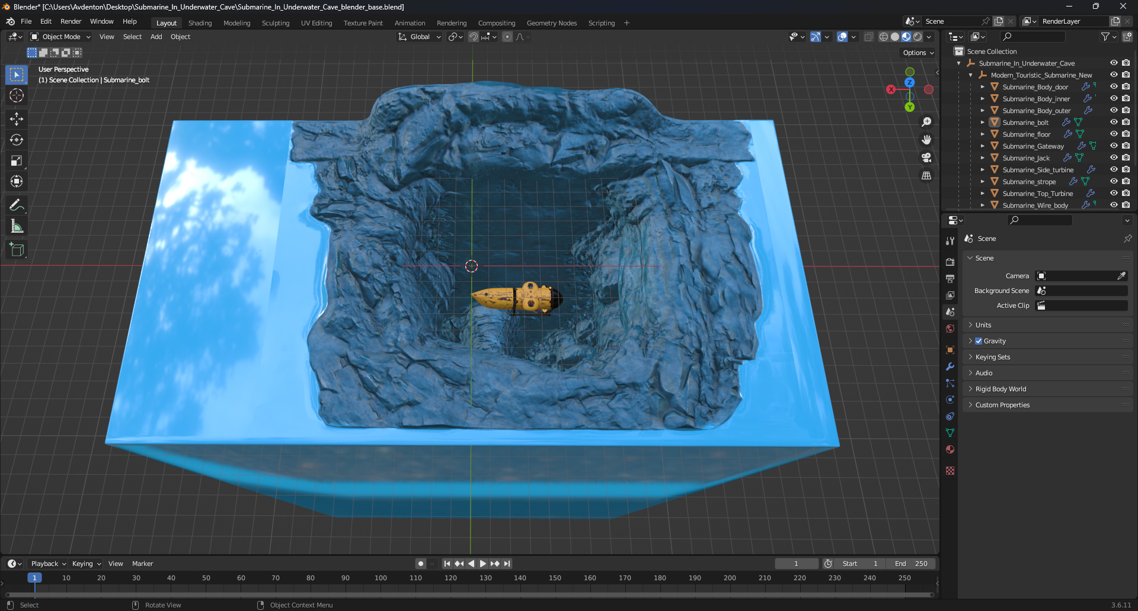This screenshot has height=611, width=1138.
Task: Select the Measure tool
Action: (17, 226)
